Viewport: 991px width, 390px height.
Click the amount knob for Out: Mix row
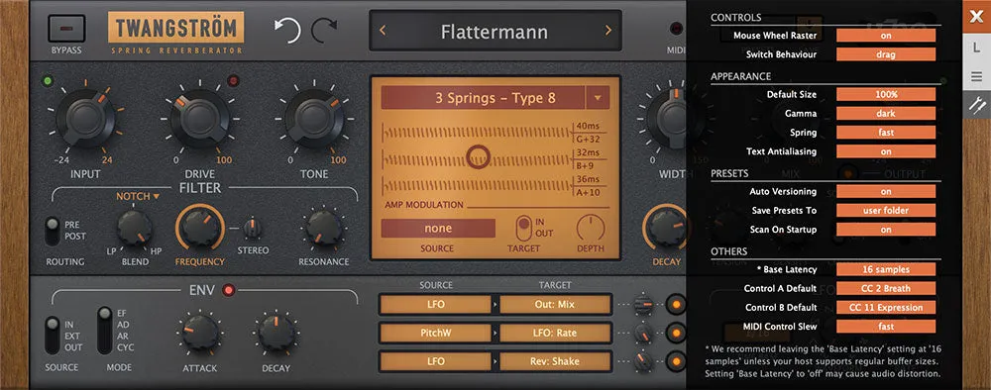[x=643, y=304]
